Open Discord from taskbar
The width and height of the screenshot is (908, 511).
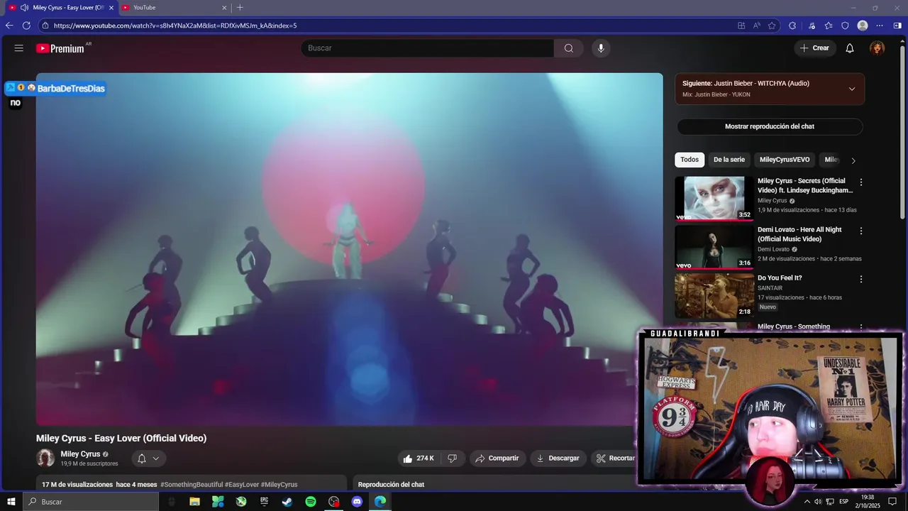click(357, 502)
